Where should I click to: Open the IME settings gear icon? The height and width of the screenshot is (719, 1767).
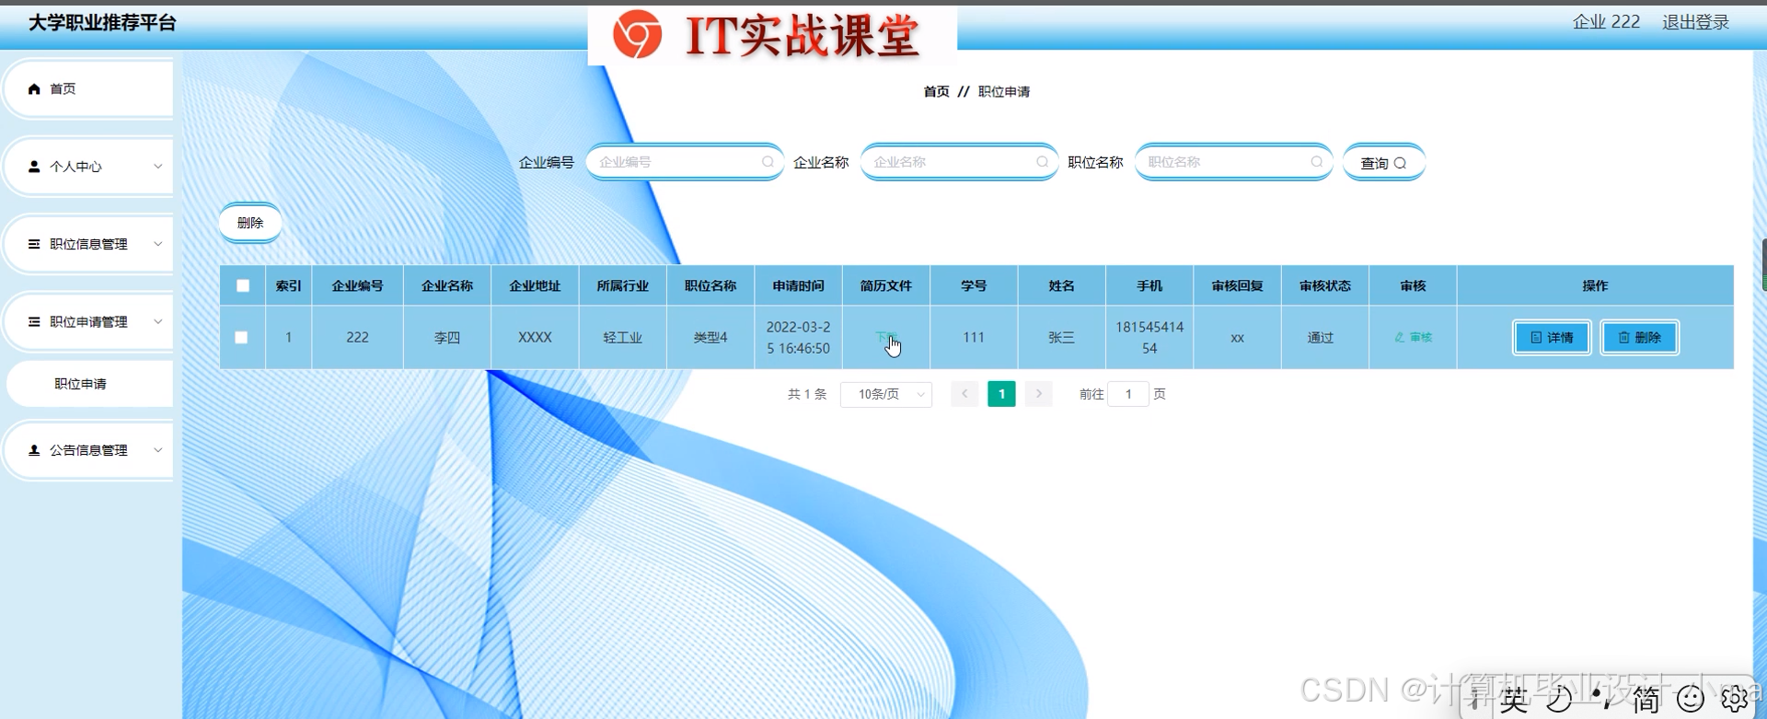coord(1735,700)
